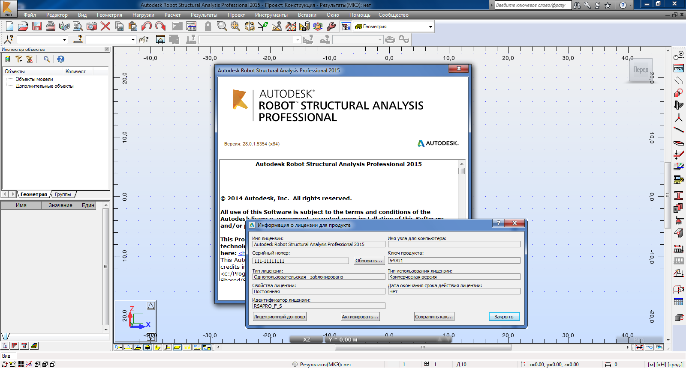Open the Результаты menu

coord(204,15)
